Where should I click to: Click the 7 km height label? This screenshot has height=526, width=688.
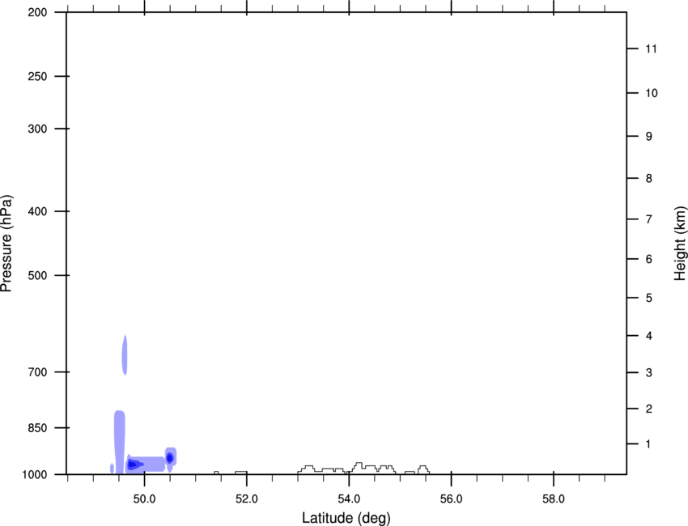click(649, 219)
